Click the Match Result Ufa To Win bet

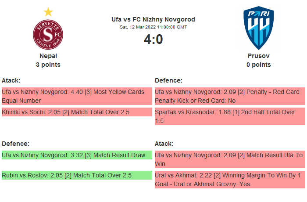[x=230, y=159]
